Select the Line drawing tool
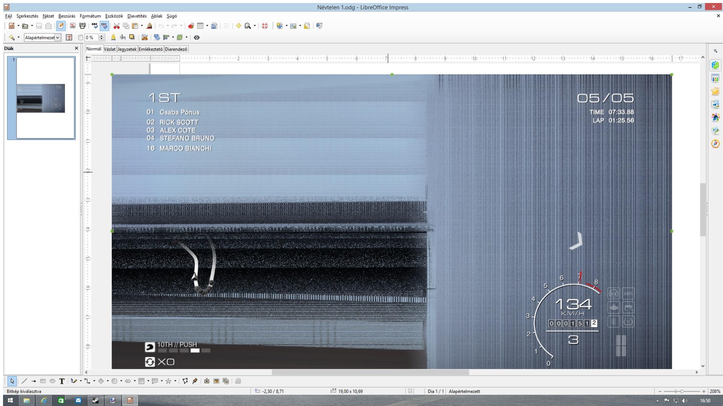 tap(24, 381)
